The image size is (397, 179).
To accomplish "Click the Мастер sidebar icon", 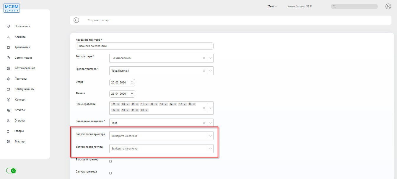I will [8, 142].
